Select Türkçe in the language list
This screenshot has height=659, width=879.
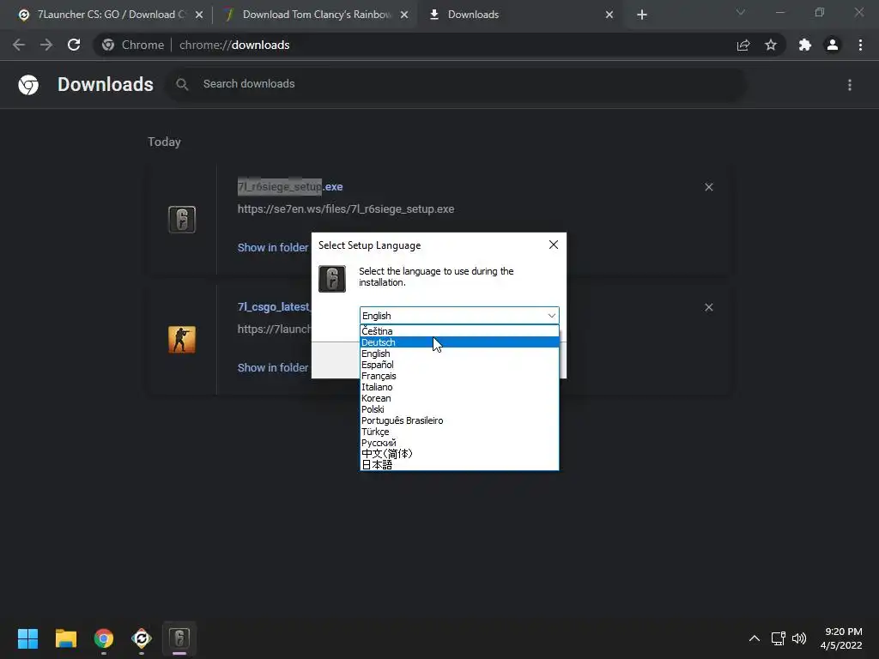pos(459,432)
